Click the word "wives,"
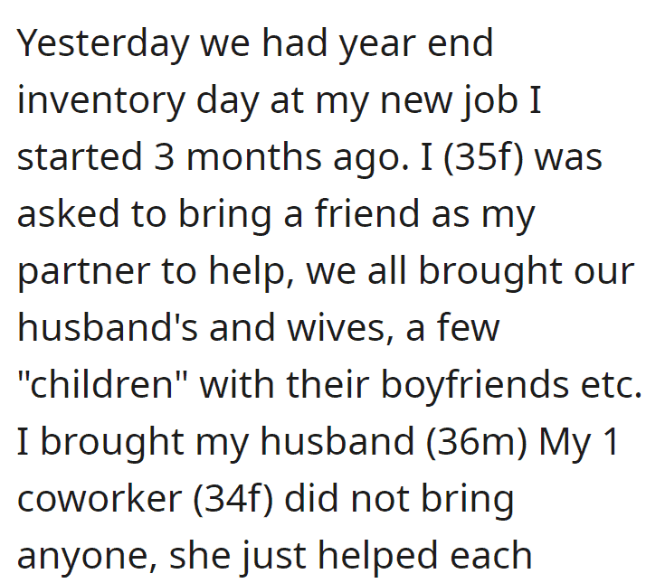Image resolution: width=646 pixels, height=583 pixels. 340,328
